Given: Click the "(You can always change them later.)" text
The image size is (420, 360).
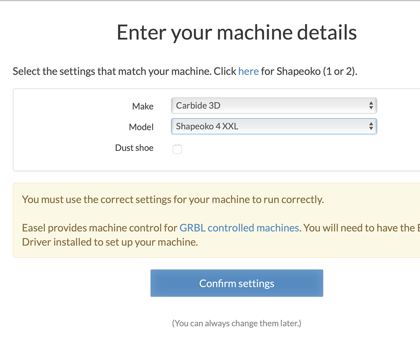Looking at the screenshot, I should tap(237, 323).
